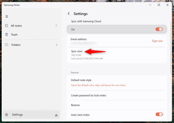Image resolution: width=174 pixels, height=123 pixels.
Task: Open the Folders label in sidebar
Action: point(16,45)
